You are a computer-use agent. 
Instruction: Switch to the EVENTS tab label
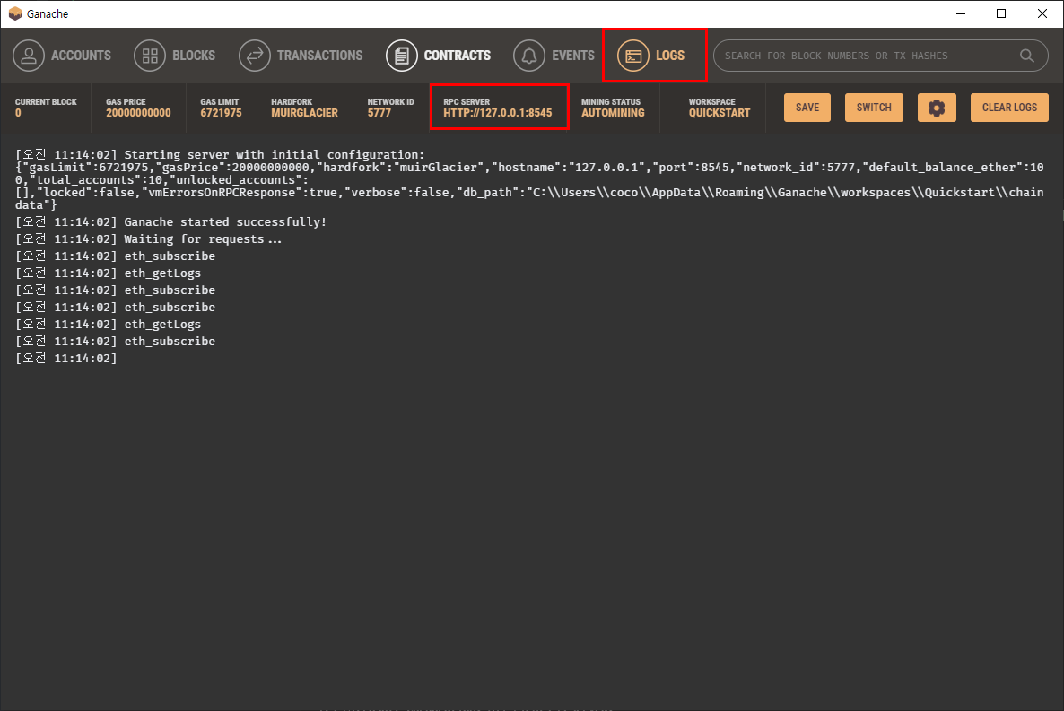tap(572, 56)
